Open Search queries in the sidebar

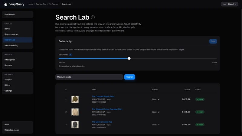pyautogui.click(x=18, y=34)
